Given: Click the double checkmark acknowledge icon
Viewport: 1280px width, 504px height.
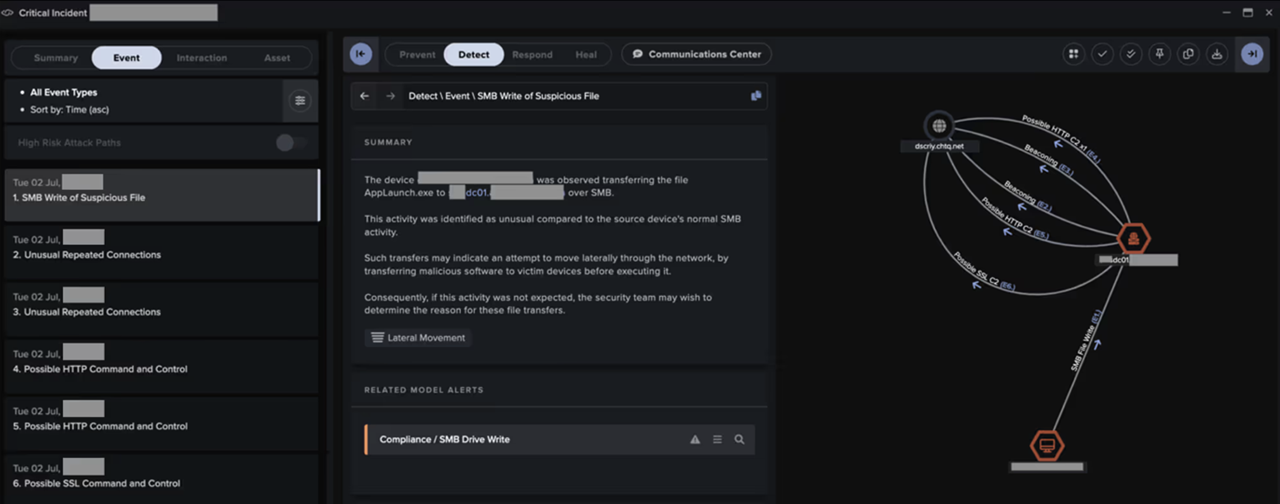Looking at the screenshot, I should click(x=1131, y=54).
